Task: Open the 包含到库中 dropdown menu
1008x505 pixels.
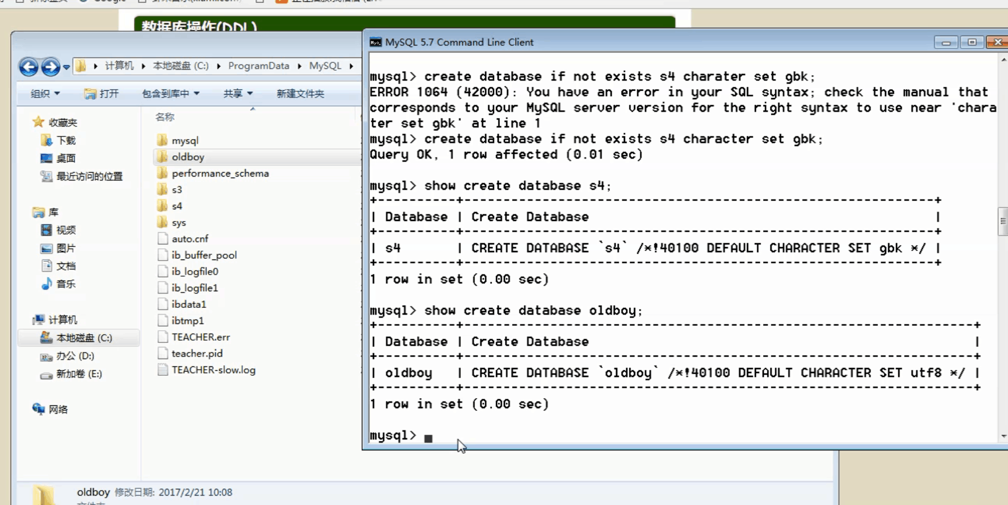Action: pos(170,94)
